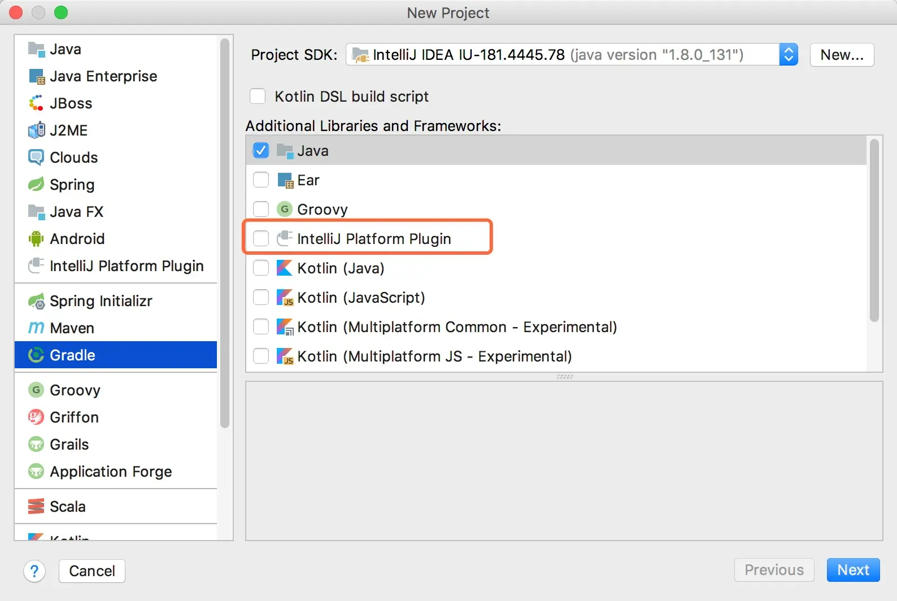Image resolution: width=897 pixels, height=601 pixels.
Task: Select the Project SDK combo box field
Action: [x=572, y=55]
